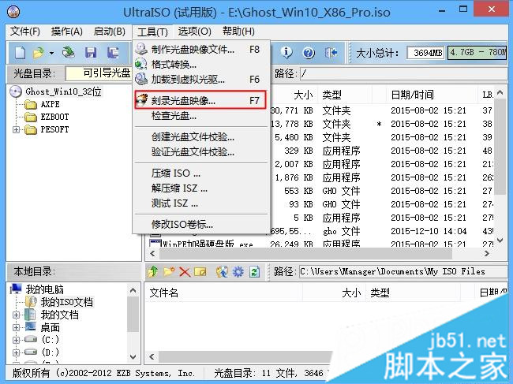Click the New file toolbar icon

pos(21,53)
